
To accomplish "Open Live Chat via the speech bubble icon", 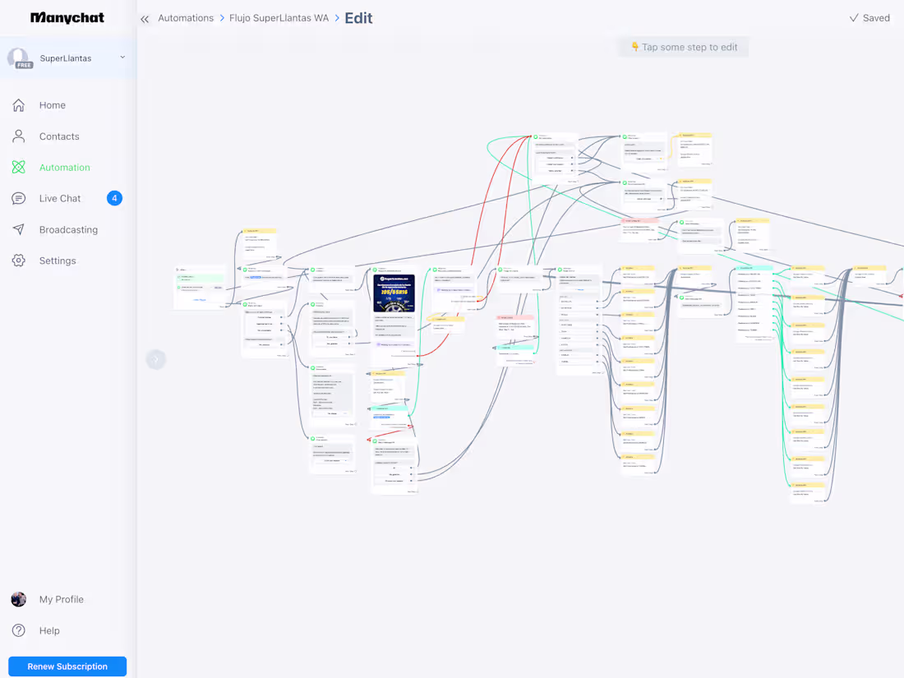I will 18,198.
